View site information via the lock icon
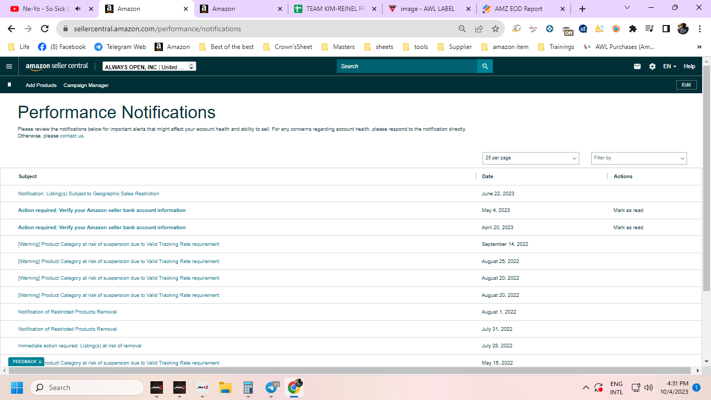This screenshot has width=711, height=400. [x=66, y=29]
